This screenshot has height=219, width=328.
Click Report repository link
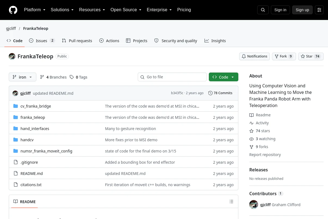click(x=265, y=155)
